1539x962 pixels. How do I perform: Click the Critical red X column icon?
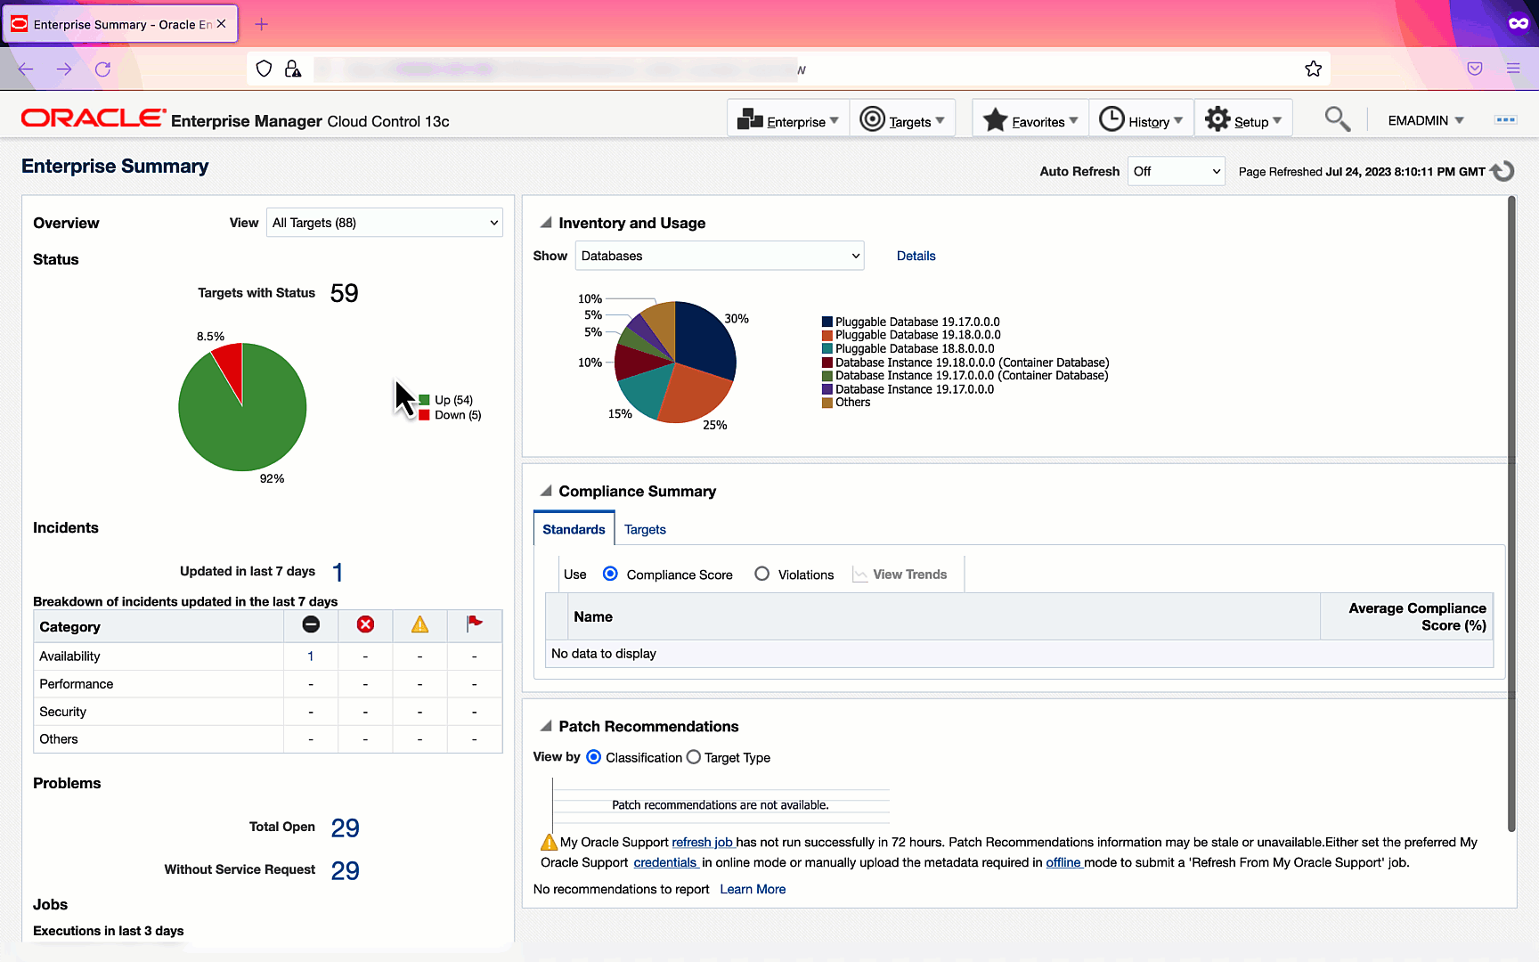point(365,624)
